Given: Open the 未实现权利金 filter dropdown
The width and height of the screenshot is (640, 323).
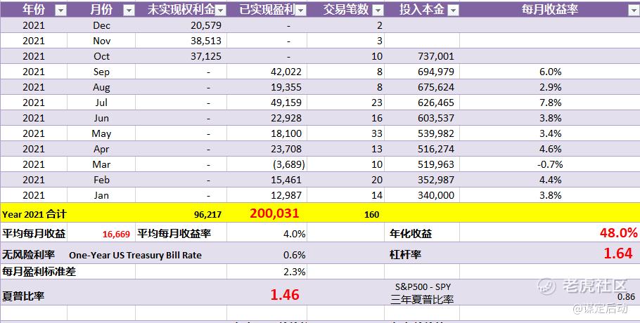Looking at the screenshot, I should point(220,11).
